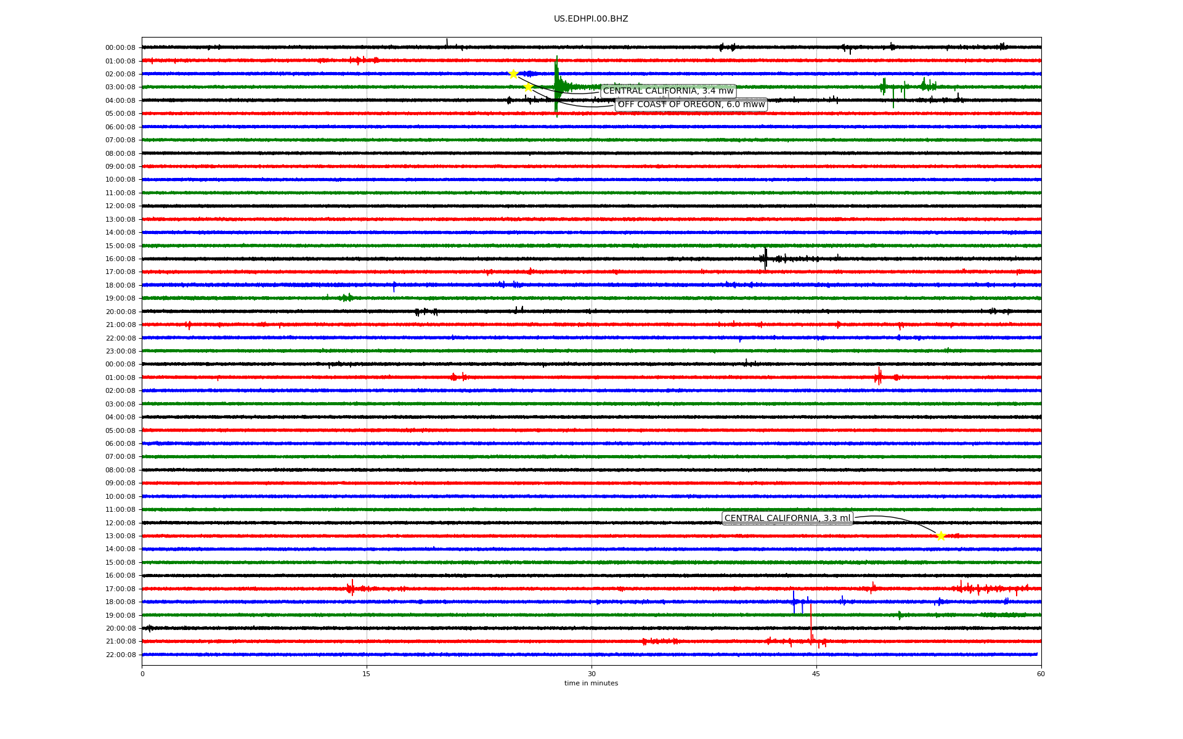The image size is (1183, 739).
Task: Click the OFF COAST OF OREGON, 6.0 mww label
Action: coord(691,105)
